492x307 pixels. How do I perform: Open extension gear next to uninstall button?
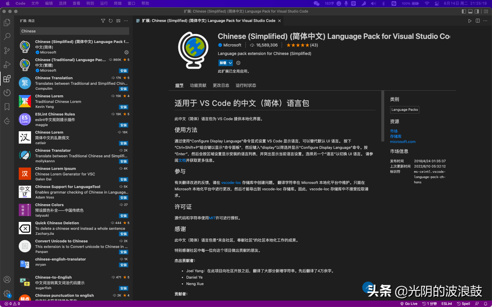point(238,63)
